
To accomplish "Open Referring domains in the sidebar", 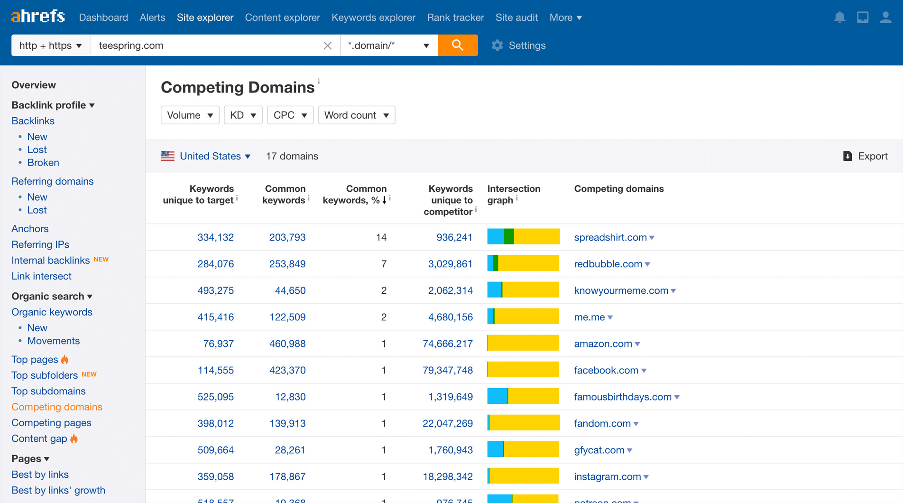I will pos(53,181).
